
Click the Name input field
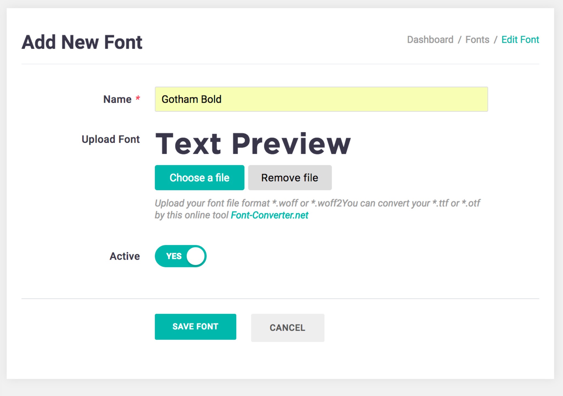pos(321,99)
